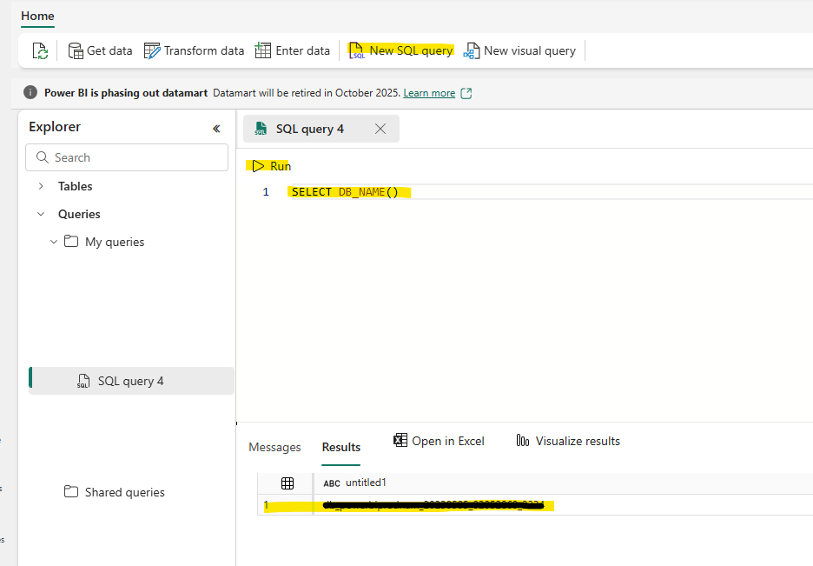Open SQL query 4 in Explorer
The height and width of the screenshot is (566, 813).
point(132,381)
